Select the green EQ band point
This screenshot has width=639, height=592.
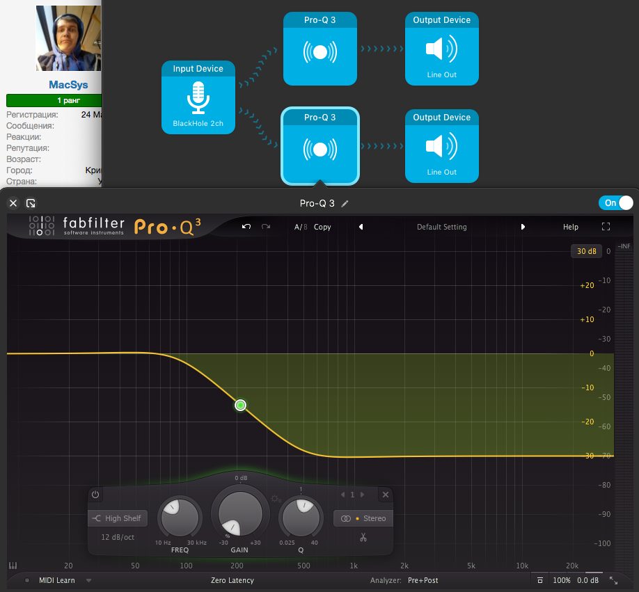click(240, 405)
